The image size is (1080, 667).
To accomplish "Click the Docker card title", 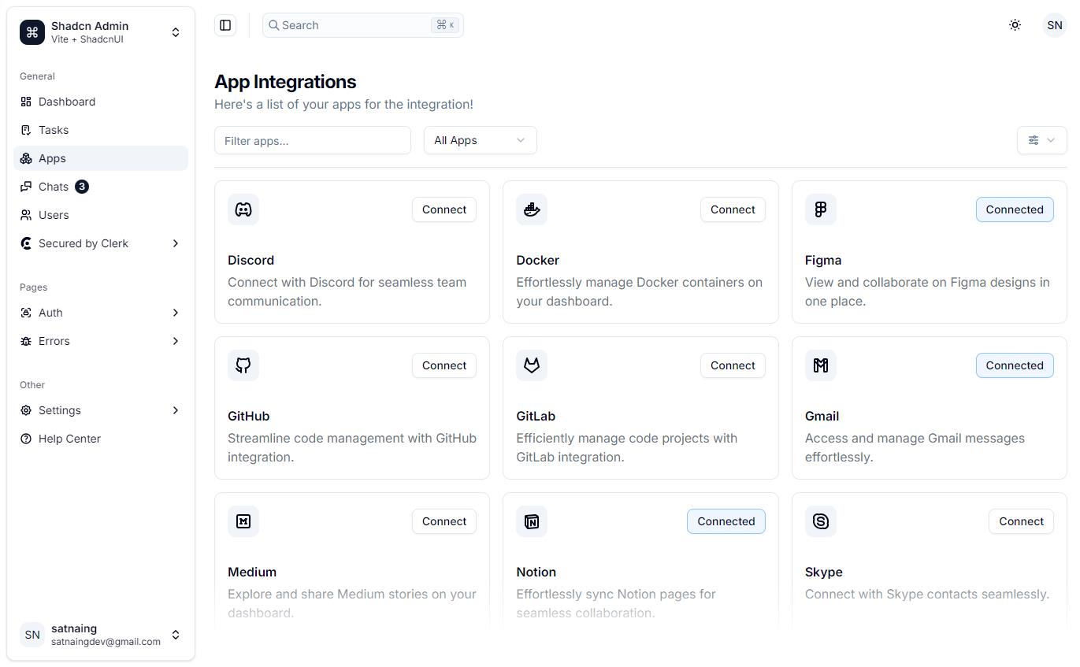I will tap(537, 260).
